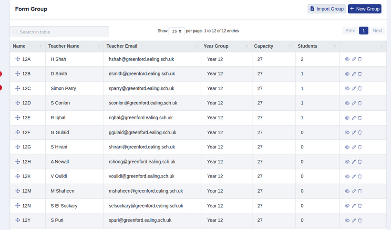View details of group 12C
Screen dimensions: 391x230
347,88
